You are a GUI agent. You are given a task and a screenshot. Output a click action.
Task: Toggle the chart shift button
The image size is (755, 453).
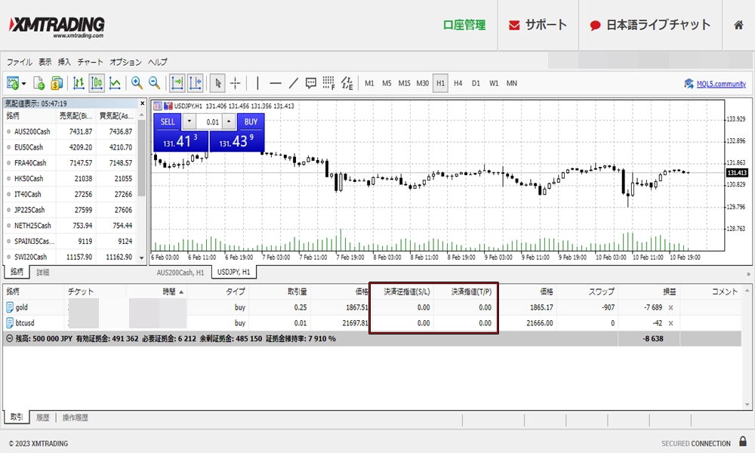point(196,83)
